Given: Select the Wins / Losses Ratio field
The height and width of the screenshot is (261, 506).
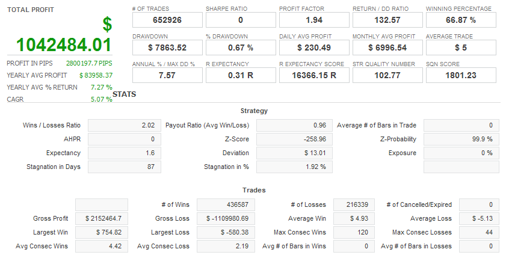Looking at the screenshot, I should tap(125, 126).
